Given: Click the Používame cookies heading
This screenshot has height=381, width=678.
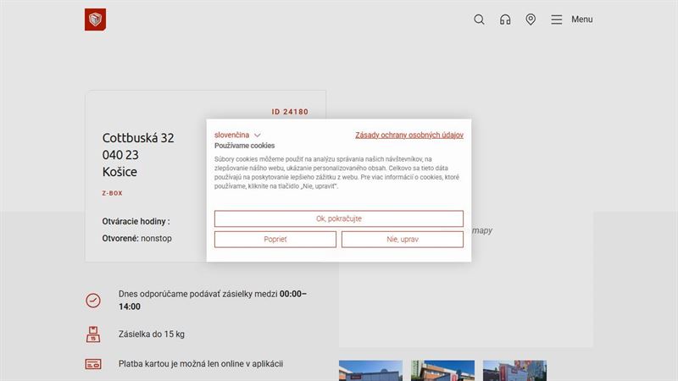Looking at the screenshot, I should click(244, 146).
